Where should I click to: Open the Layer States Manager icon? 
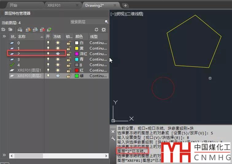pos(20,30)
